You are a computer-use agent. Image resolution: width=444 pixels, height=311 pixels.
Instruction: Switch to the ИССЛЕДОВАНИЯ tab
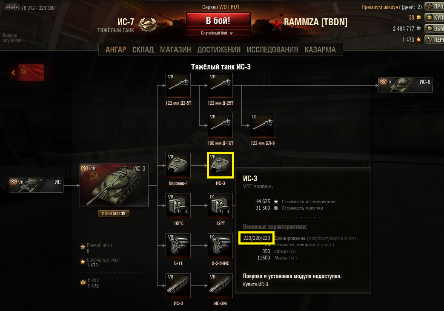point(272,49)
